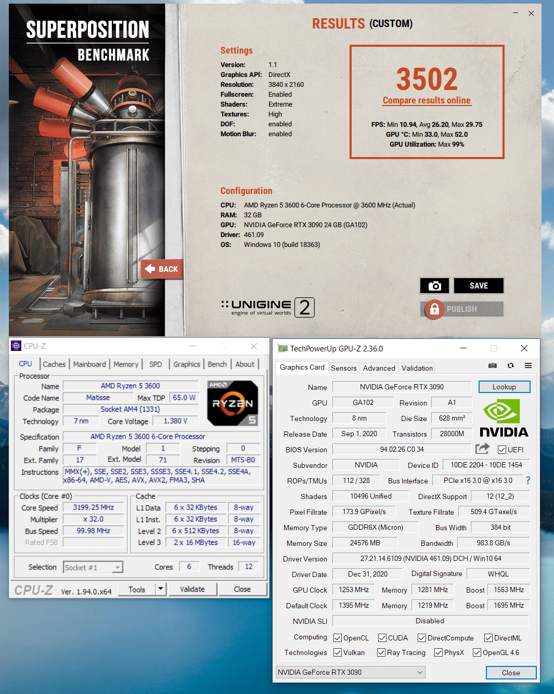
Task: Open the GPU-Z hamburger menu
Action: tap(528, 365)
